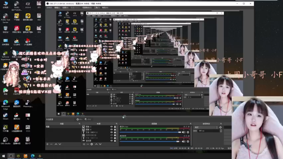Pop out the scenes dock panel
The height and width of the screenshot is (159, 283).
79,124
